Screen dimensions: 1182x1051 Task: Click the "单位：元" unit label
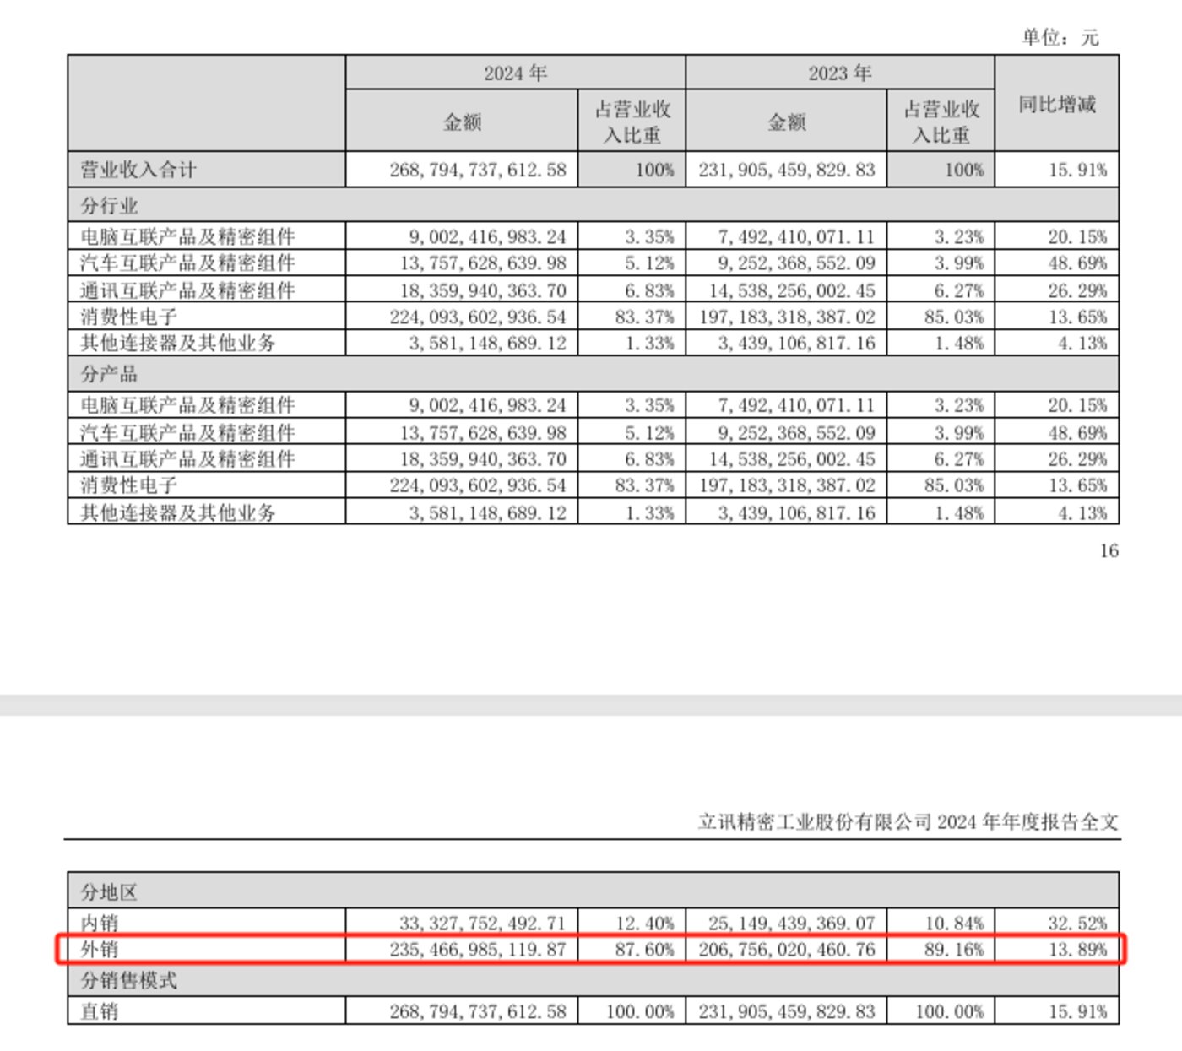pyautogui.click(x=1060, y=37)
